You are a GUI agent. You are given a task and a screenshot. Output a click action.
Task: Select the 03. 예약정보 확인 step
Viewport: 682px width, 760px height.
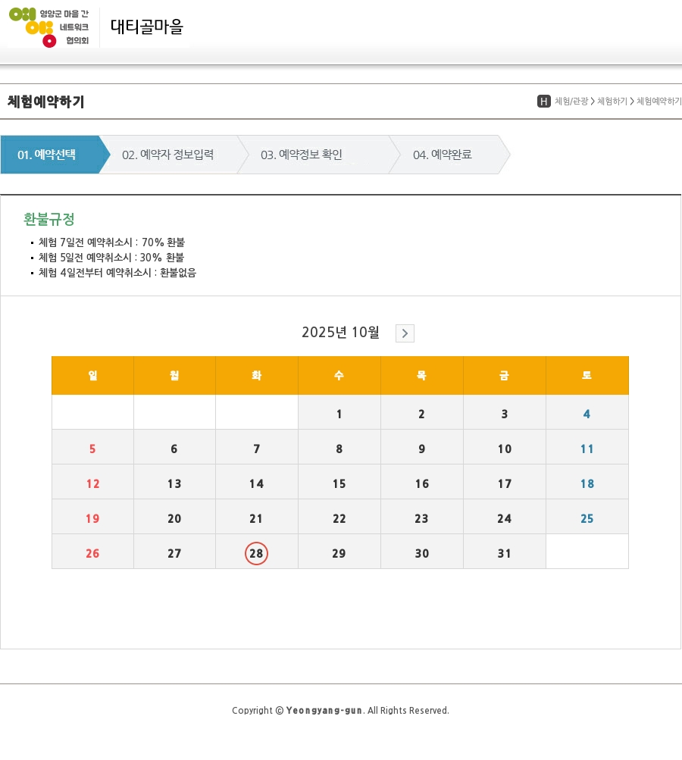[x=302, y=155]
